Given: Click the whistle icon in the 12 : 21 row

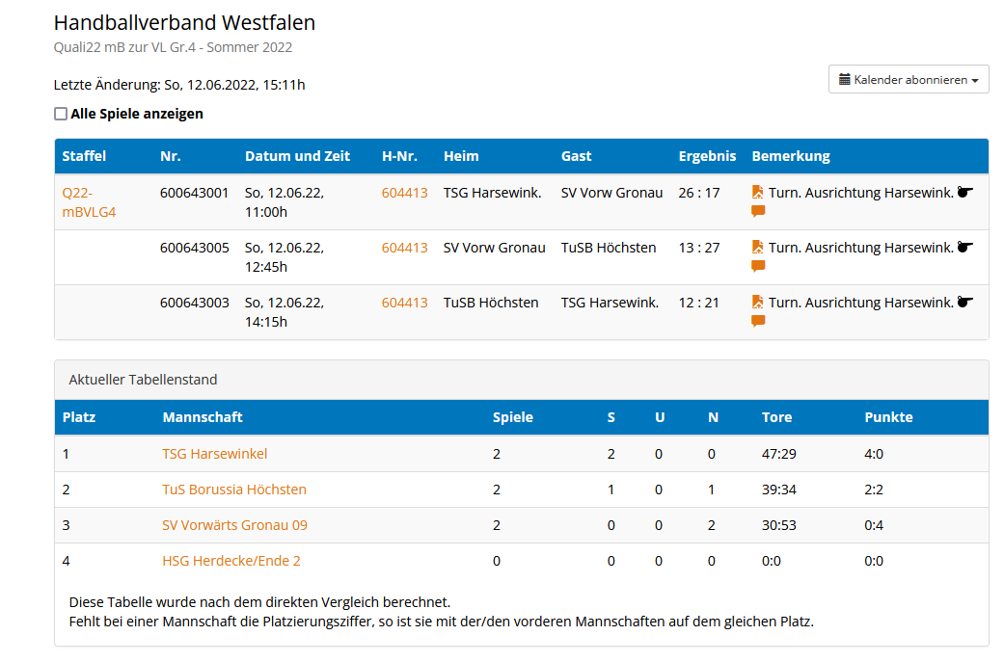Looking at the screenshot, I should coord(964,303).
